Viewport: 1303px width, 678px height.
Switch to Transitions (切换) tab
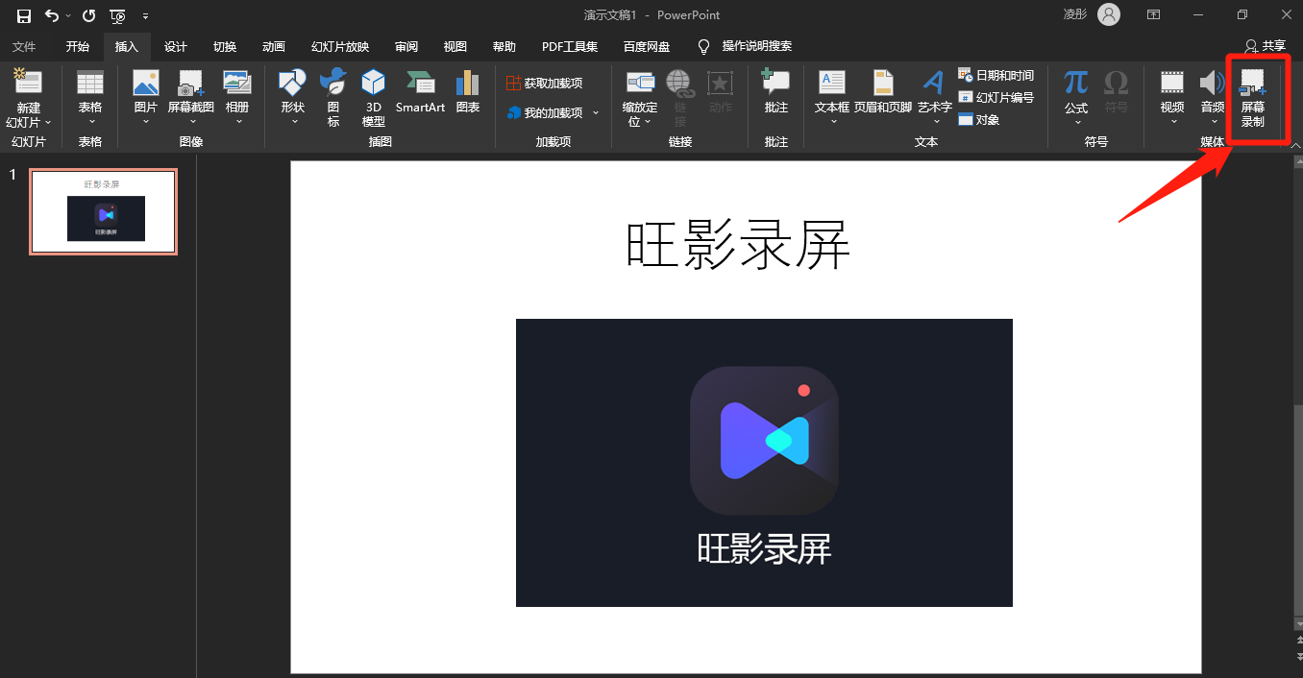[225, 46]
